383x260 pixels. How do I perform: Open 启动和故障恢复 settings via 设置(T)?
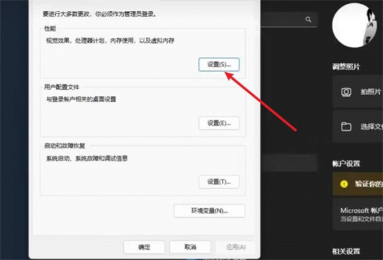pos(218,181)
